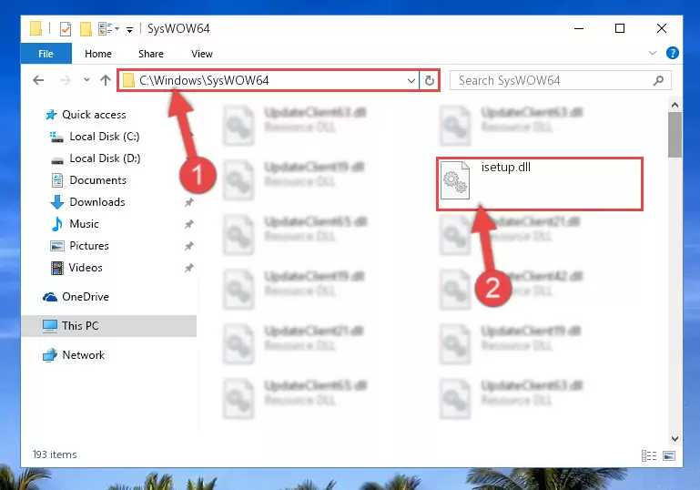This screenshot has width=700, height=490.
Task: Open the Customize Quick Access Toolbar dropdown
Action: 129,29
